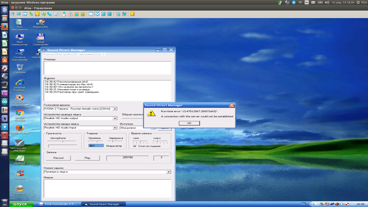This screenshot has height=207, width=368.
Task: Click the 'Уровень' value field showing 963
Action: click(x=96, y=146)
